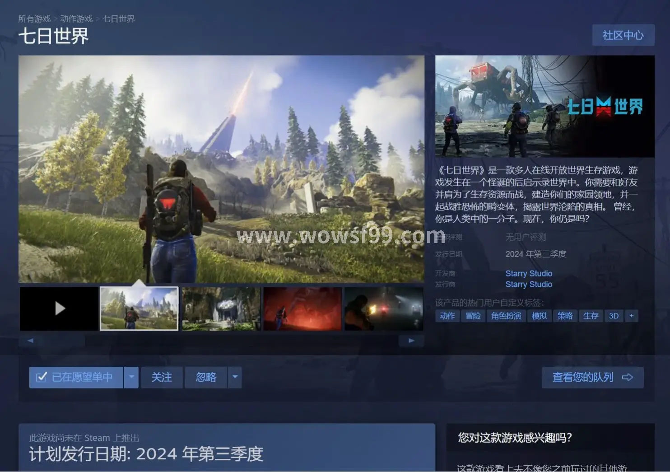Open the wishlist options dropdown arrow

tap(131, 378)
